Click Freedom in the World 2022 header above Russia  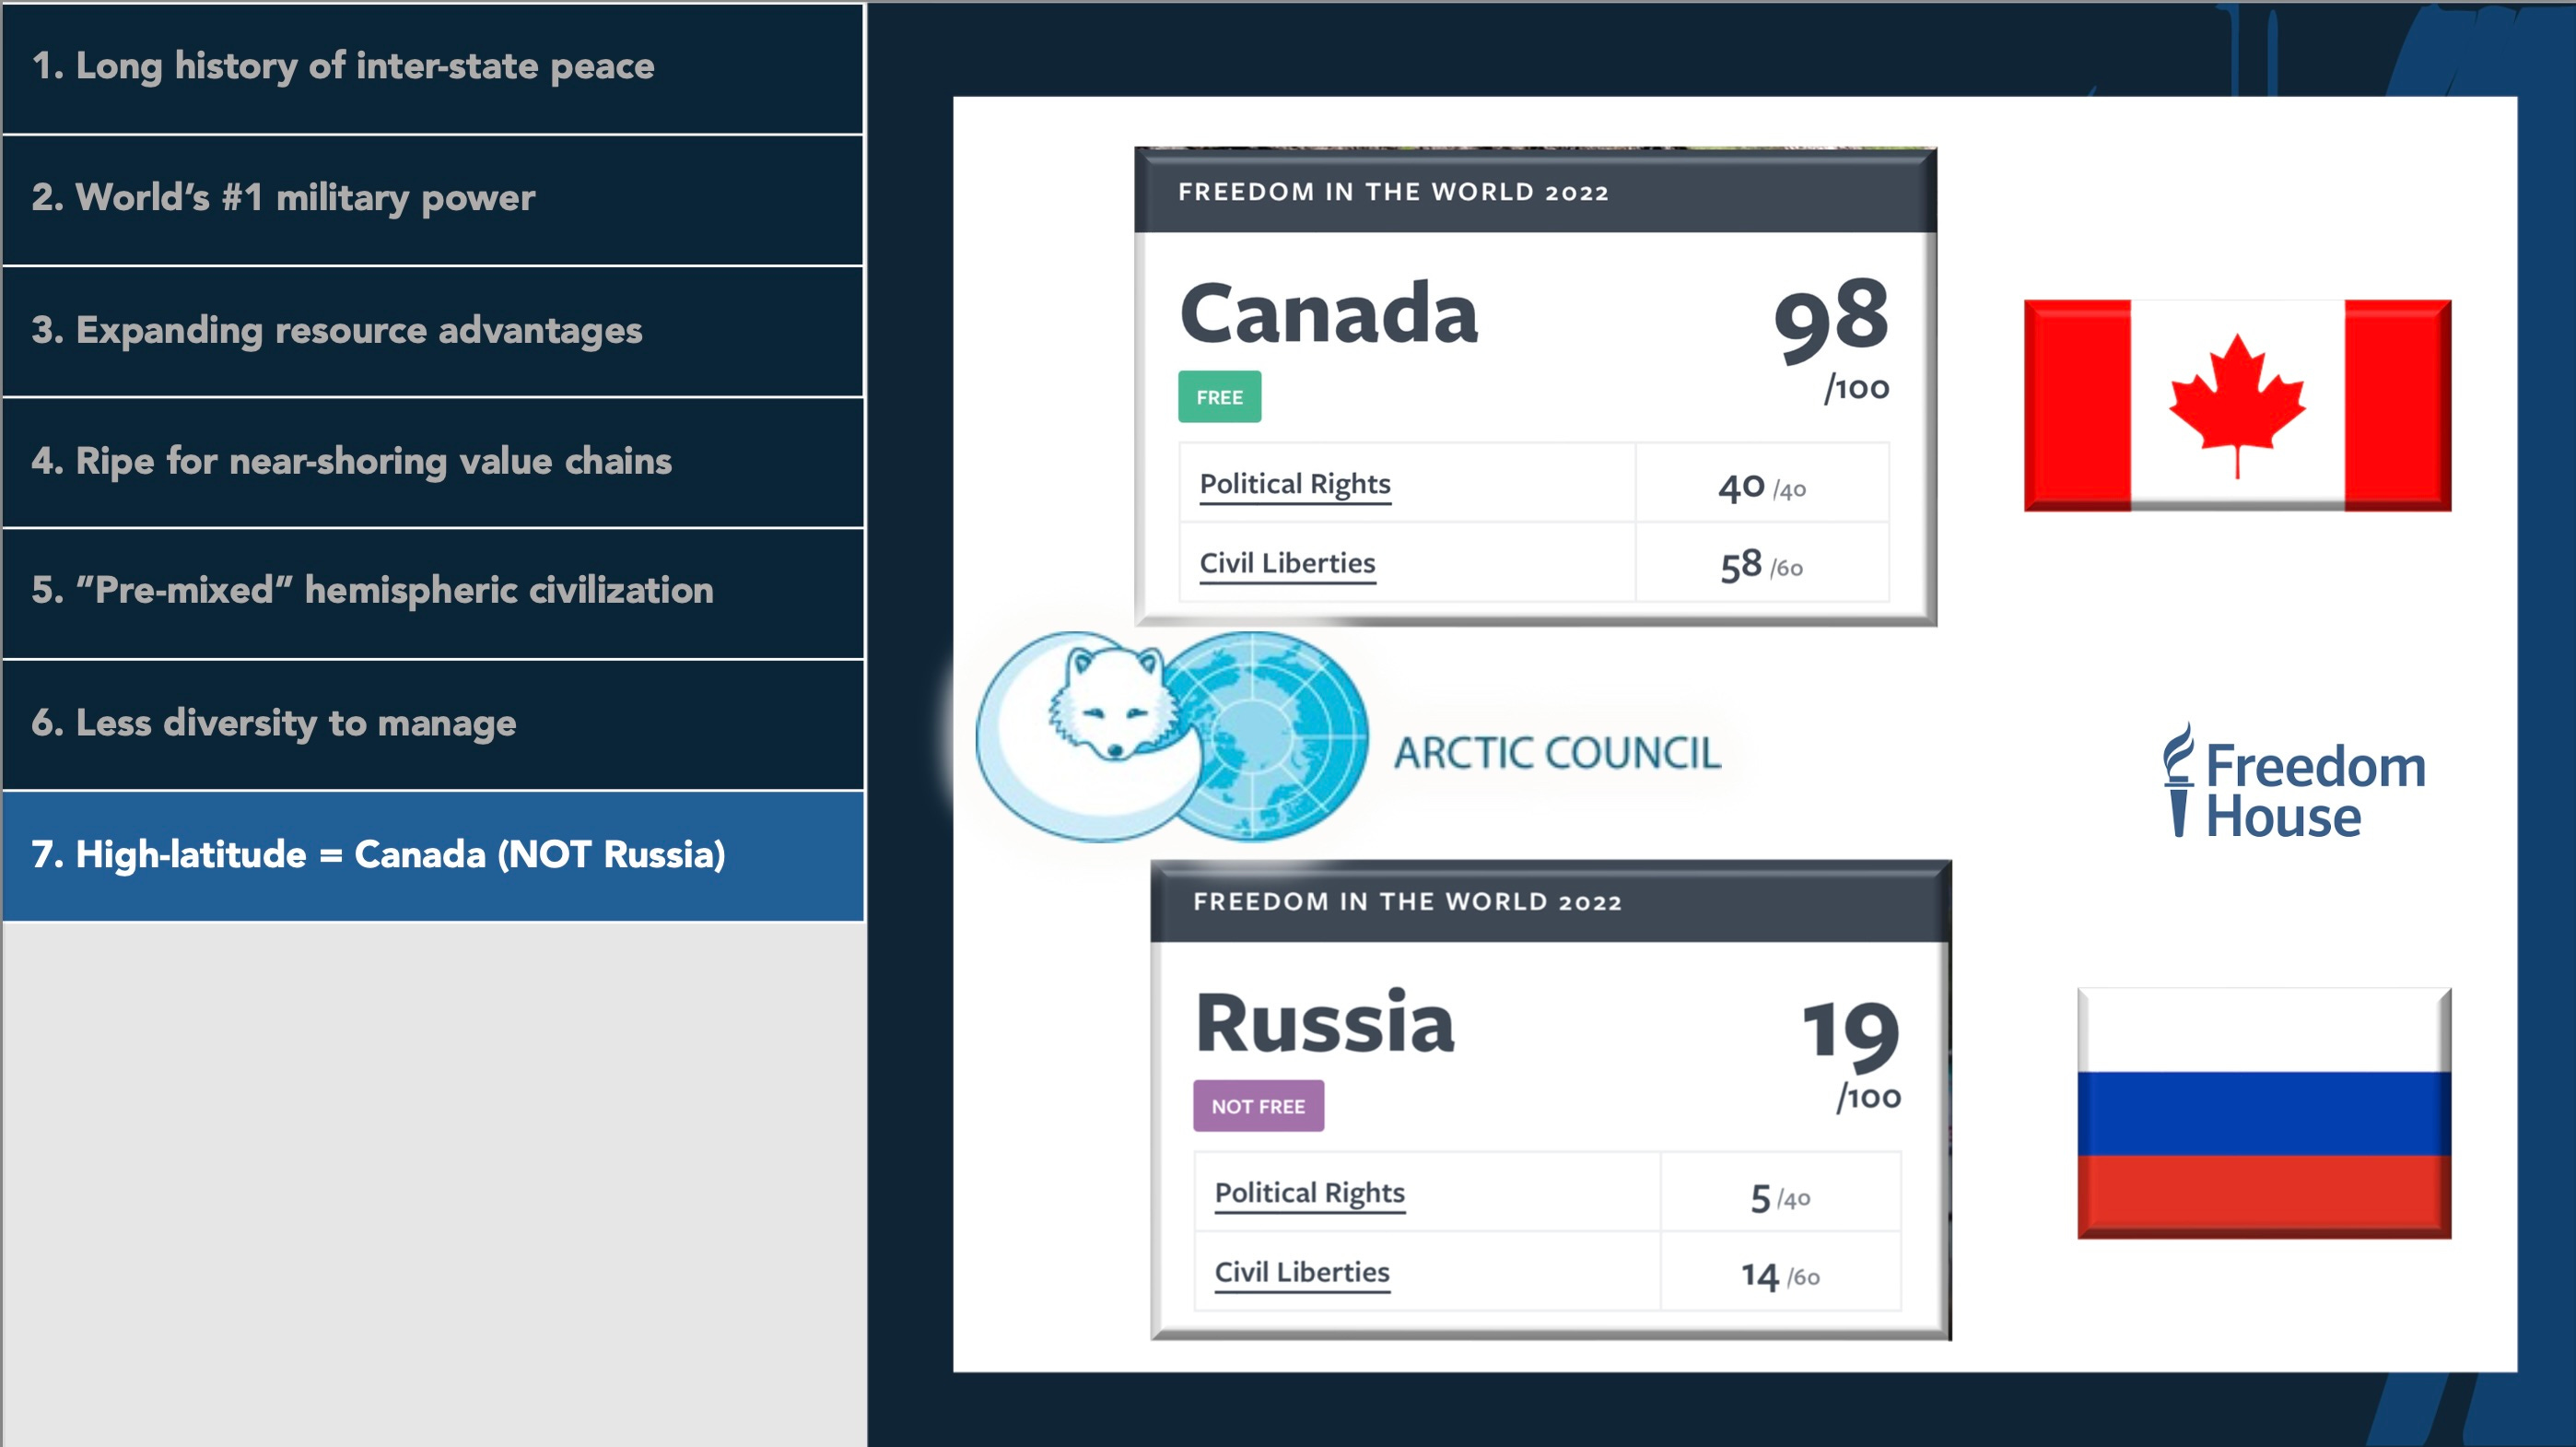coord(1407,901)
